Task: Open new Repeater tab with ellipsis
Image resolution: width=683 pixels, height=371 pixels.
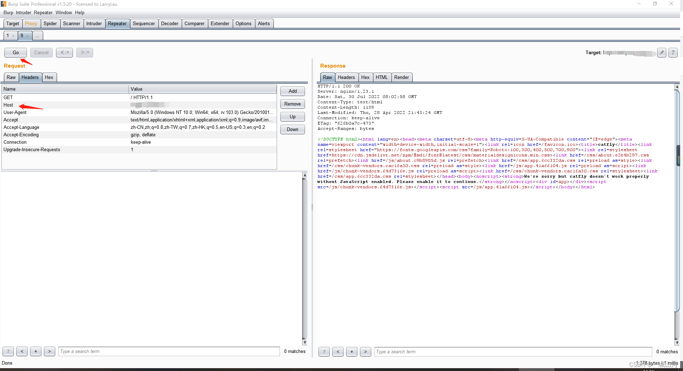Action: tap(37, 35)
